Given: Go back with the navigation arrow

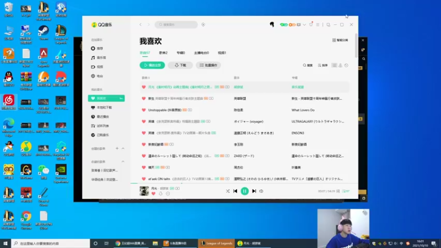Looking at the screenshot, I should pyautogui.click(x=141, y=25).
